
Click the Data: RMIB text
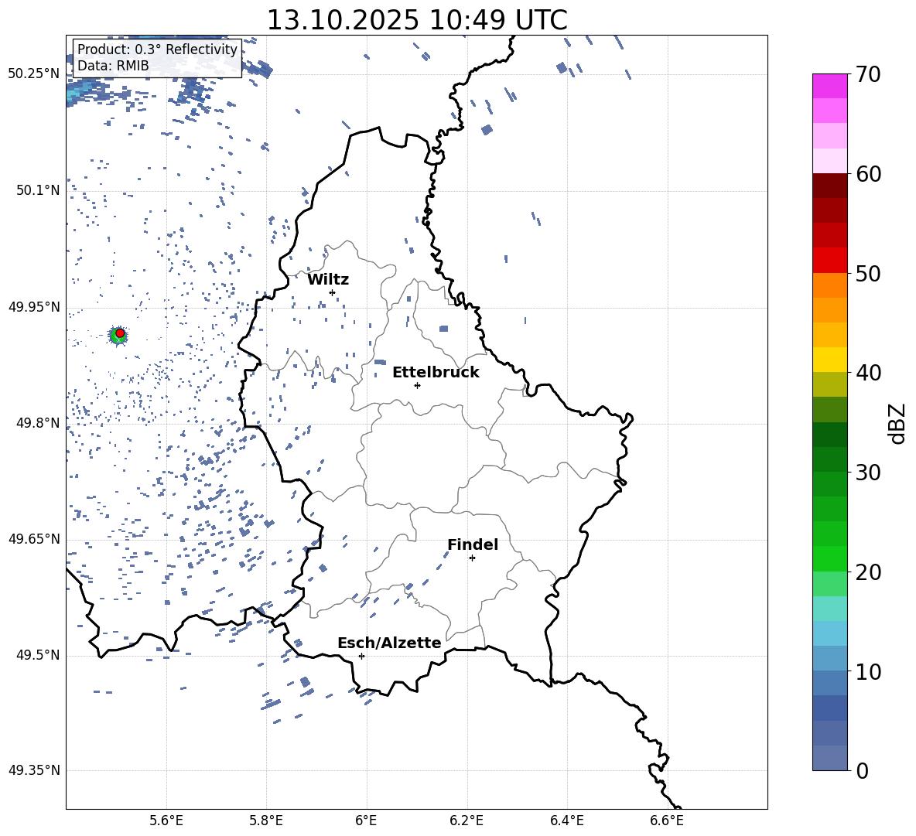pos(113,66)
